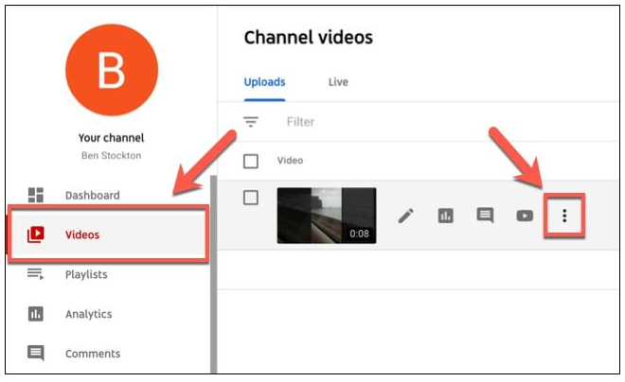The image size is (625, 382).
Task: Click the red Videos library icon
Action: [x=35, y=234]
